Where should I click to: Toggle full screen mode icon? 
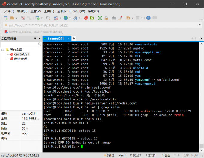click(100, 18)
